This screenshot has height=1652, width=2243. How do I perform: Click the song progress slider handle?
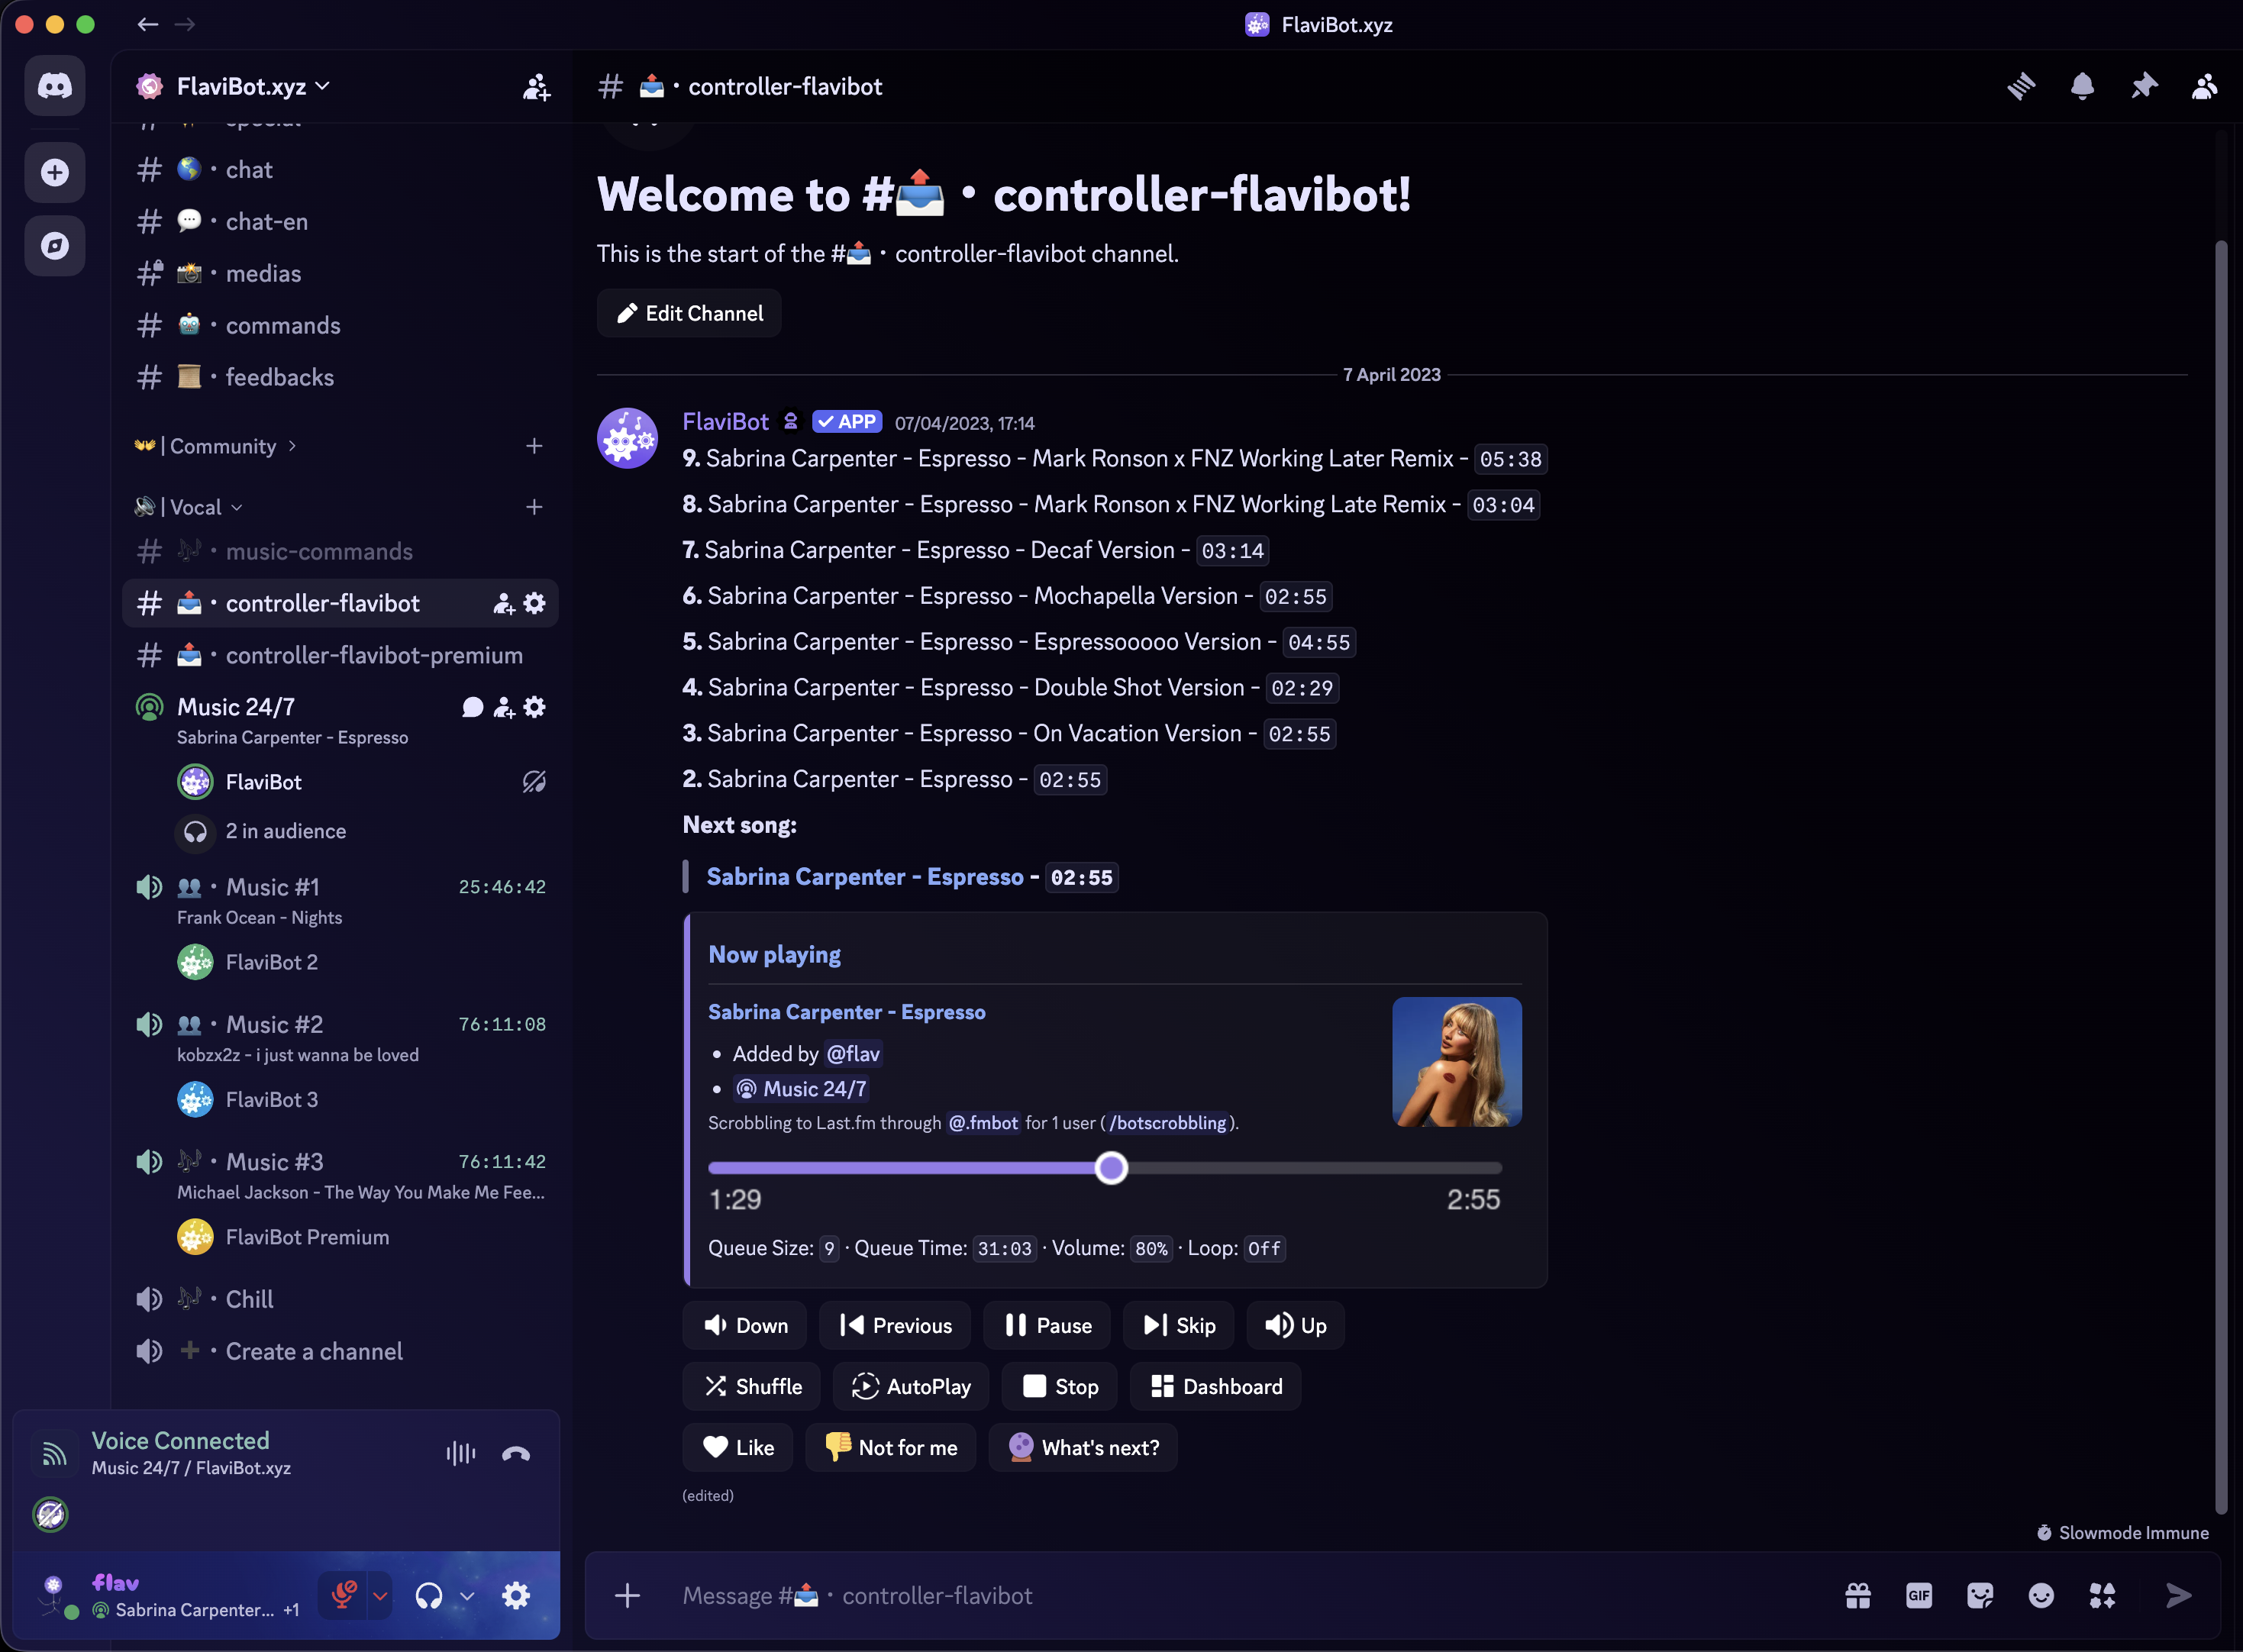[x=1111, y=1168]
